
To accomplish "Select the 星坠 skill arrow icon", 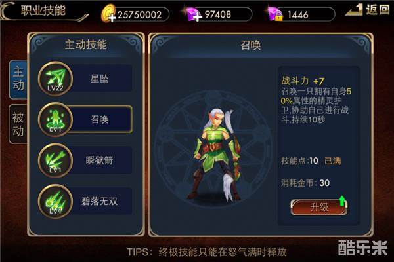I will [x=55, y=79].
